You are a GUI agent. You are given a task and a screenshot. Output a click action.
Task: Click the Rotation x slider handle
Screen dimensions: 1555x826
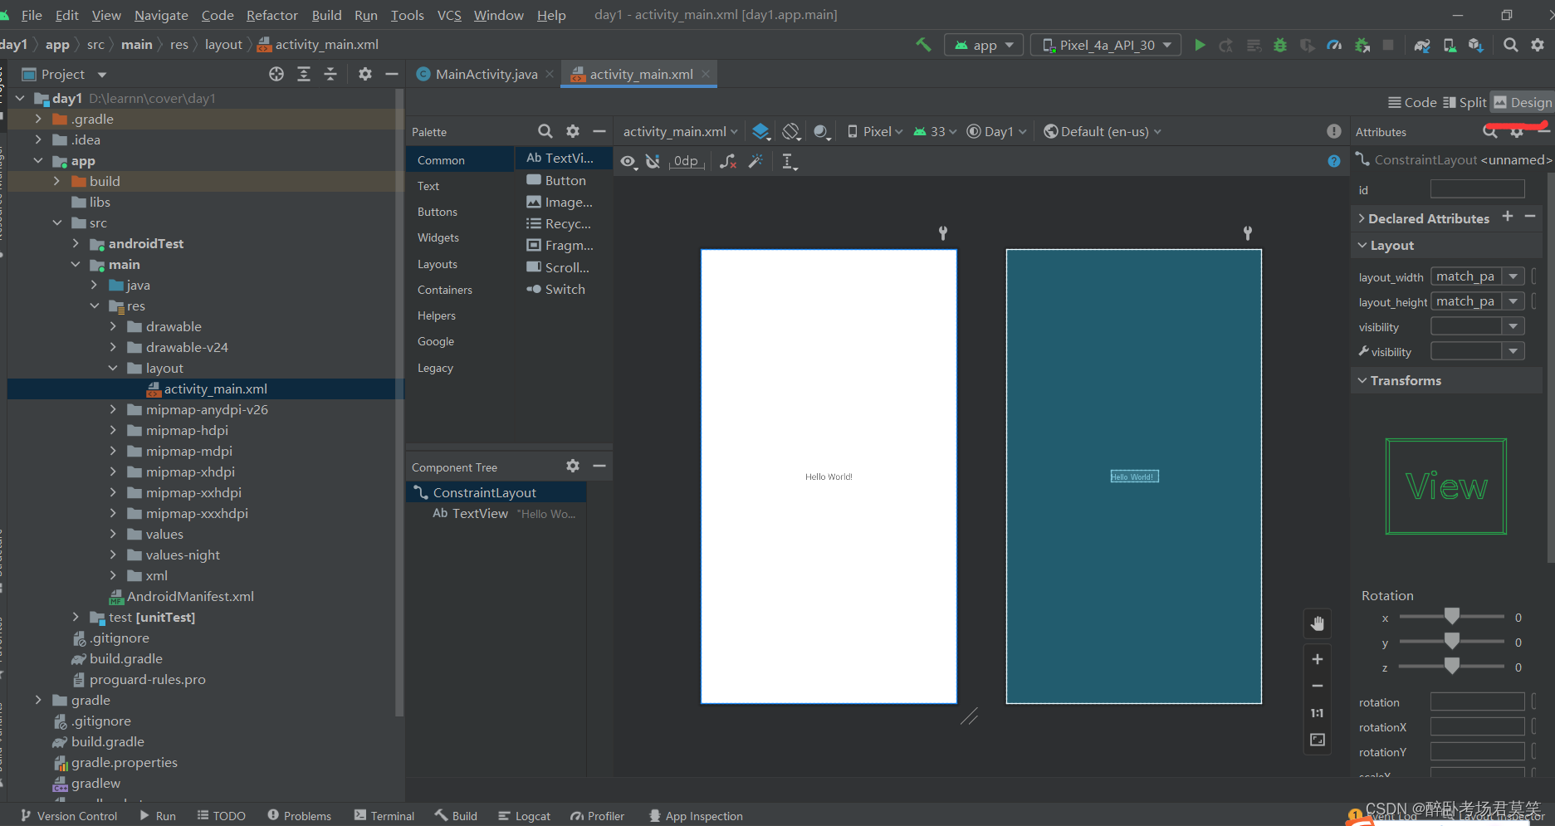(1452, 615)
